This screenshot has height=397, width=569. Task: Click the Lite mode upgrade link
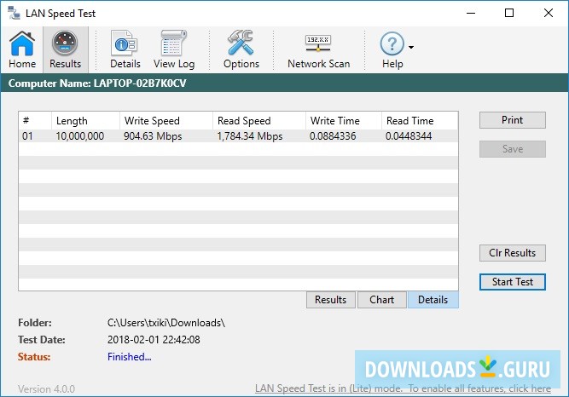click(403, 388)
